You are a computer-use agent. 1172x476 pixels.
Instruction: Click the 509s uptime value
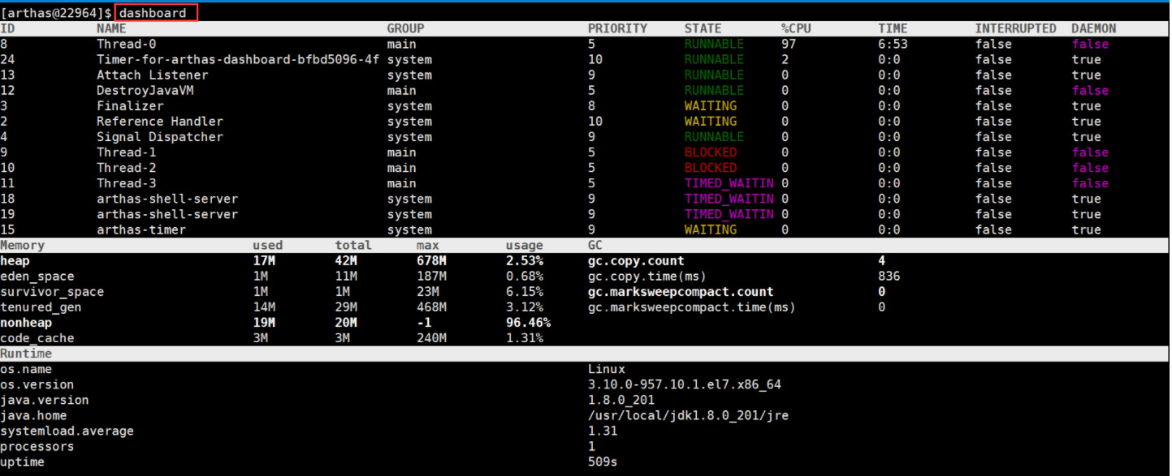click(603, 461)
